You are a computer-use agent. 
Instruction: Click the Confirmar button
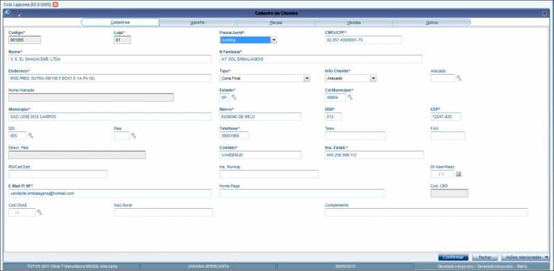click(x=454, y=257)
